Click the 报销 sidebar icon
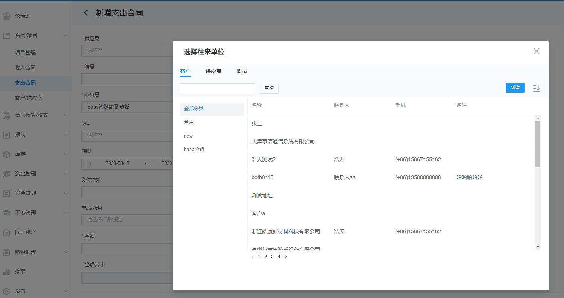This screenshot has height=298, width=564. point(6,135)
